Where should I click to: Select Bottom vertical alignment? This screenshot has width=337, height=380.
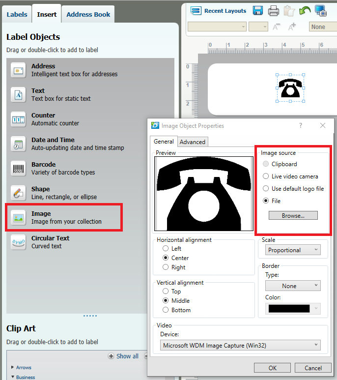(x=166, y=310)
